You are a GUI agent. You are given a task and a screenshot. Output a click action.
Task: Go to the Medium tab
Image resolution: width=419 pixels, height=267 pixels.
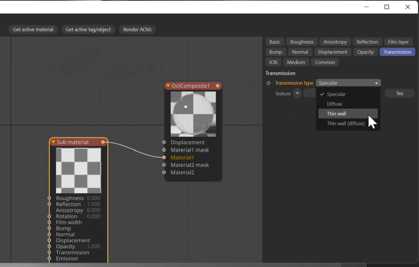tap(296, 62)
